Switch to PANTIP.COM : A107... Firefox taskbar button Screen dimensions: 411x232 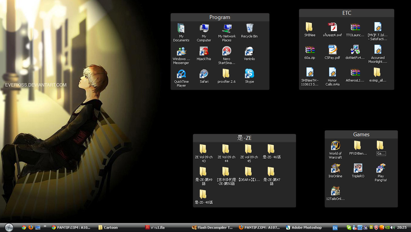[x=259, y=227]
